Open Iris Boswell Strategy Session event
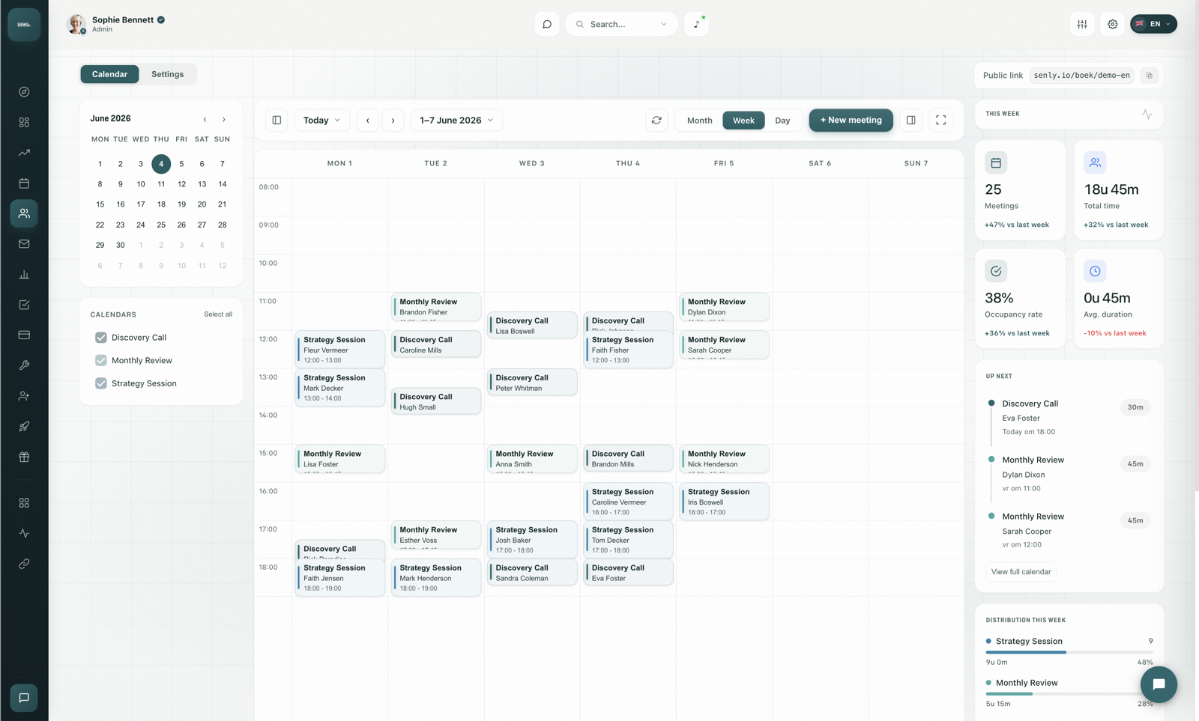1199x721 pixels. point(724,502)
